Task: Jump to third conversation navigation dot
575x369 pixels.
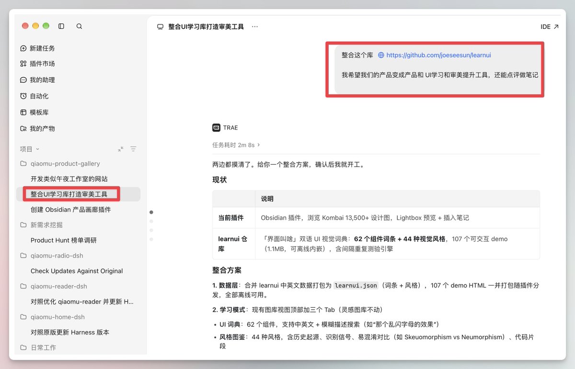Action: [151, 230]
